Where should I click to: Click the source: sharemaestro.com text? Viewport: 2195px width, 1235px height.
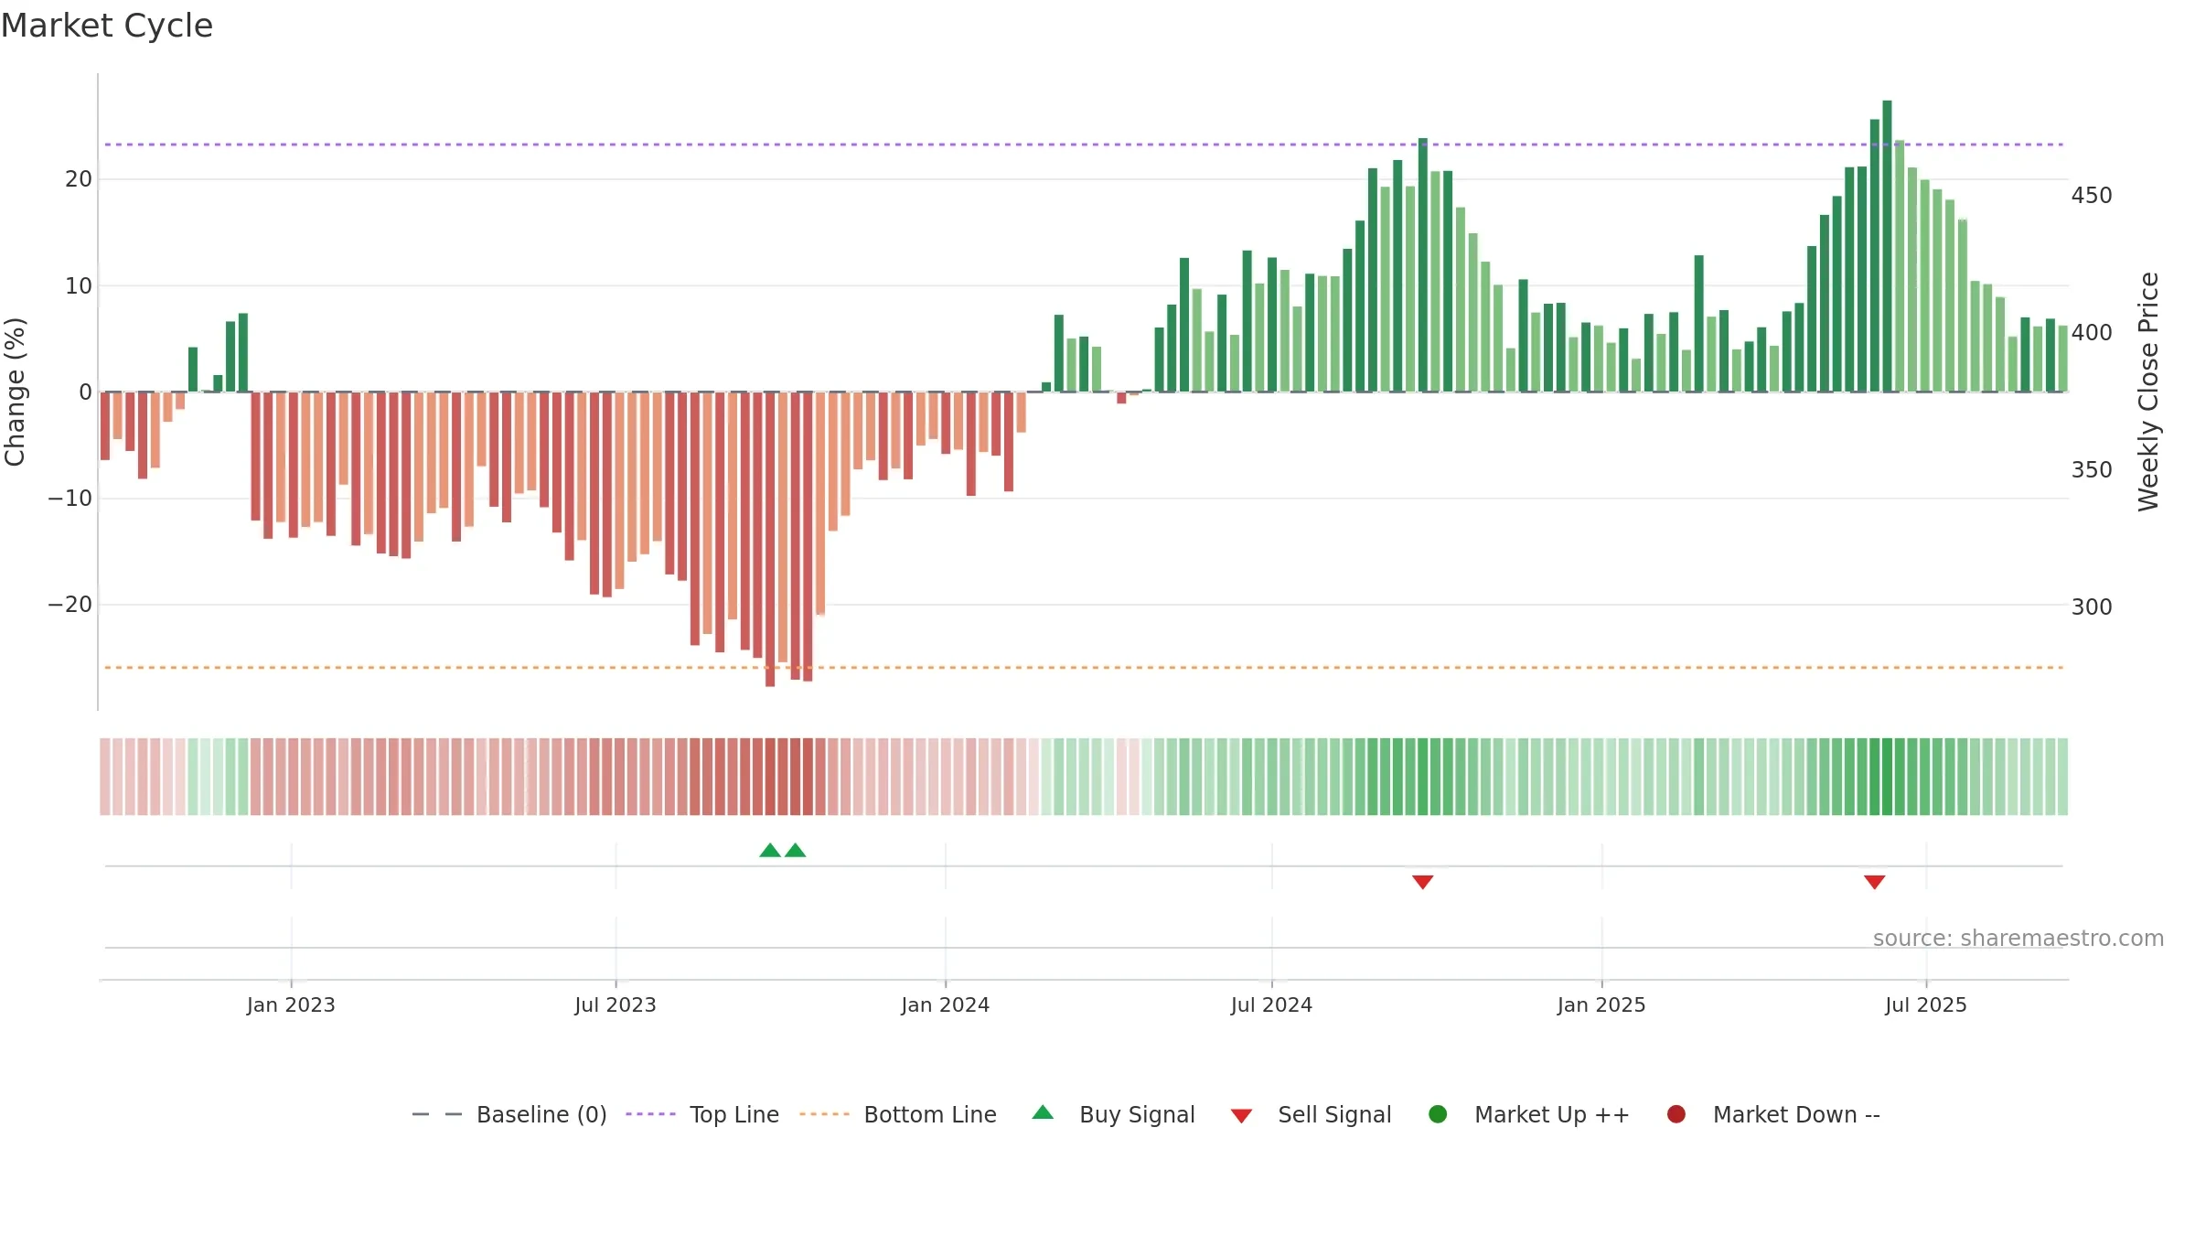2018,938
